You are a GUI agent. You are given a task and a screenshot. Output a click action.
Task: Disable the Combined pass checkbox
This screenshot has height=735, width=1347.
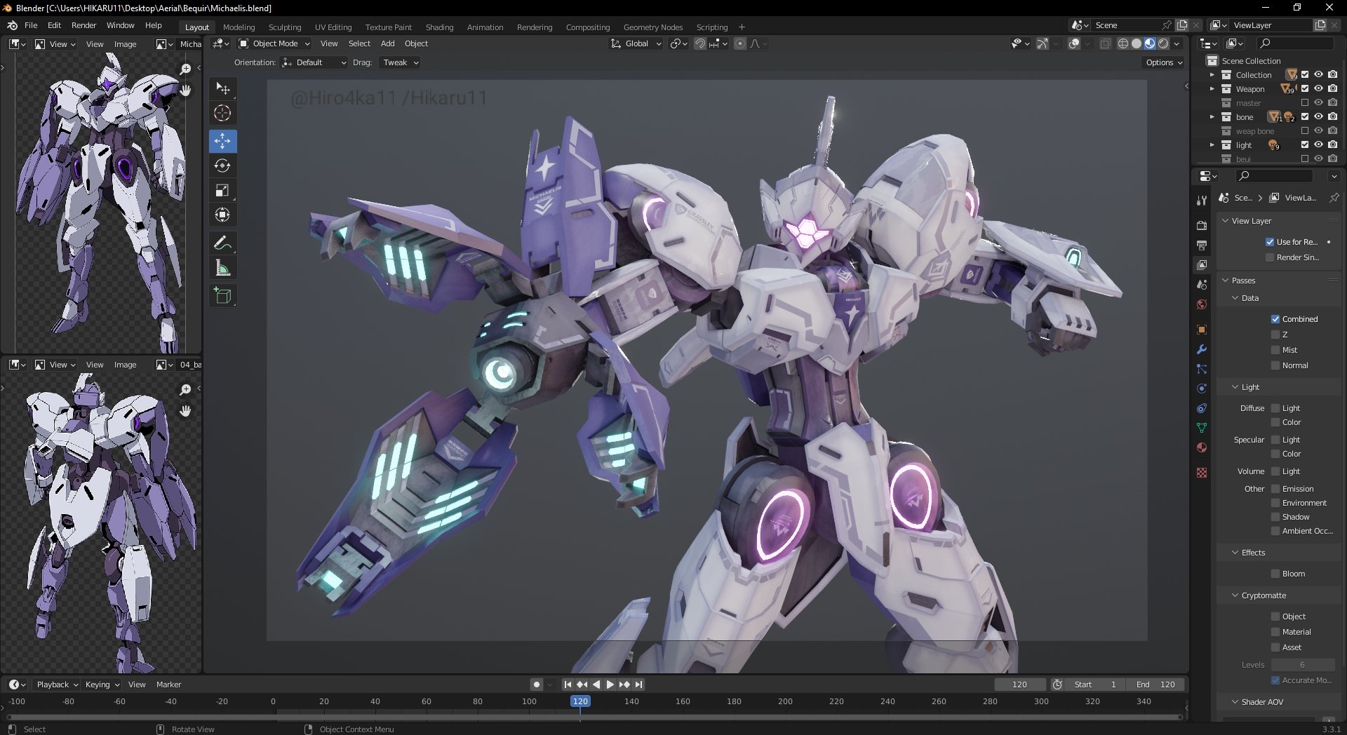coord(1275,319)
